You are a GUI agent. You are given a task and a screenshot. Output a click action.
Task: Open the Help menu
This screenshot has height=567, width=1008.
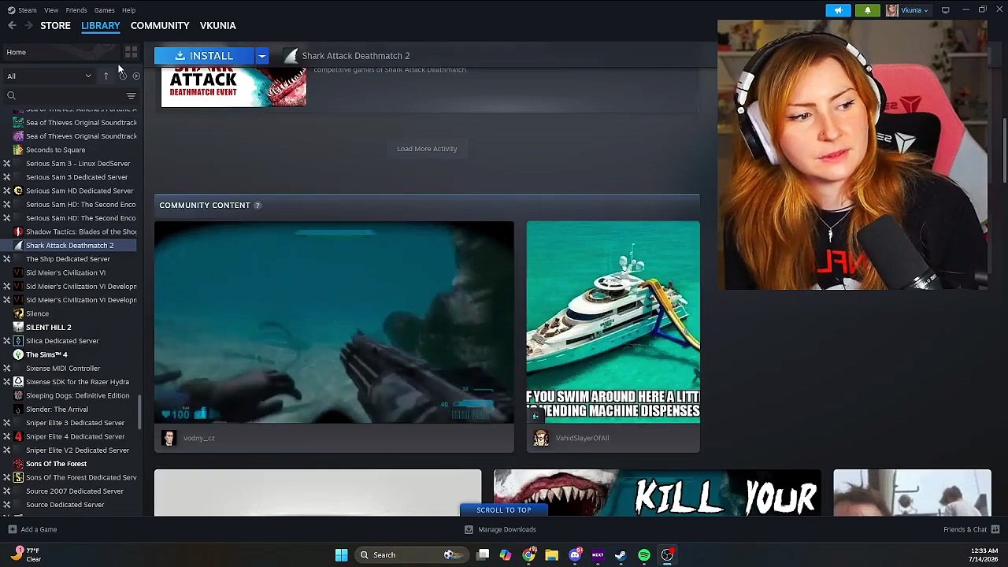[128, 10]
